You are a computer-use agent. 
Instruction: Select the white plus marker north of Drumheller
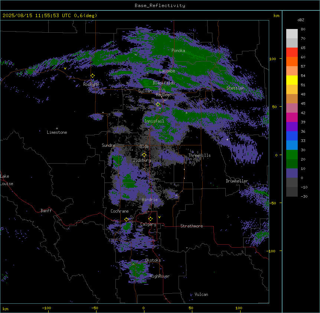pos(227,139)
